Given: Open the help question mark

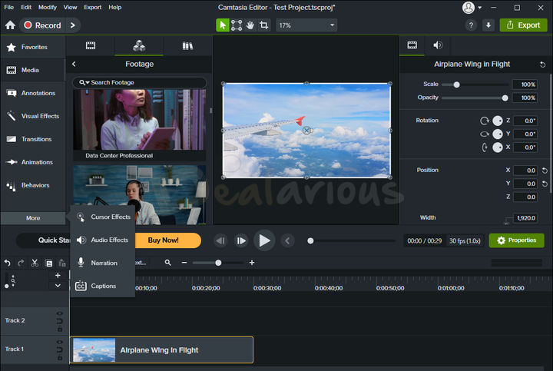Looking at the screenshot, I should pos(471,25).
